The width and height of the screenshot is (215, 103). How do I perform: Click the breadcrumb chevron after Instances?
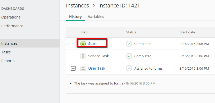[94, 6]
